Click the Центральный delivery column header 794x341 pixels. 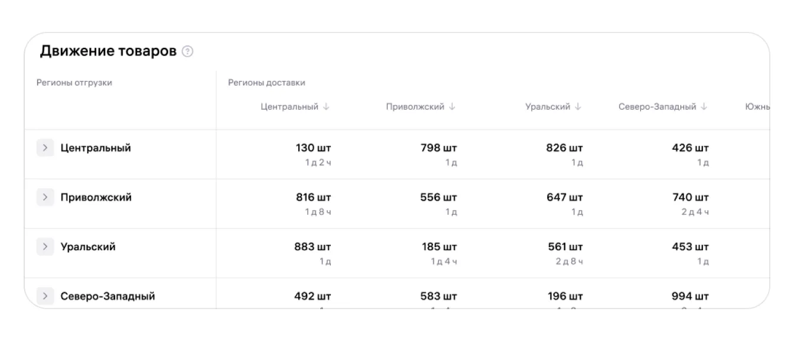click(x=289, y=107)
